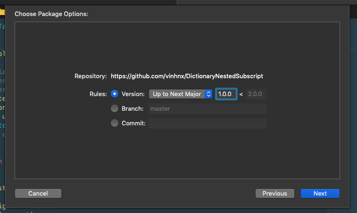The image size is (357, 213).
Task: Go back with the Previous button
Action: click(275, 193)
